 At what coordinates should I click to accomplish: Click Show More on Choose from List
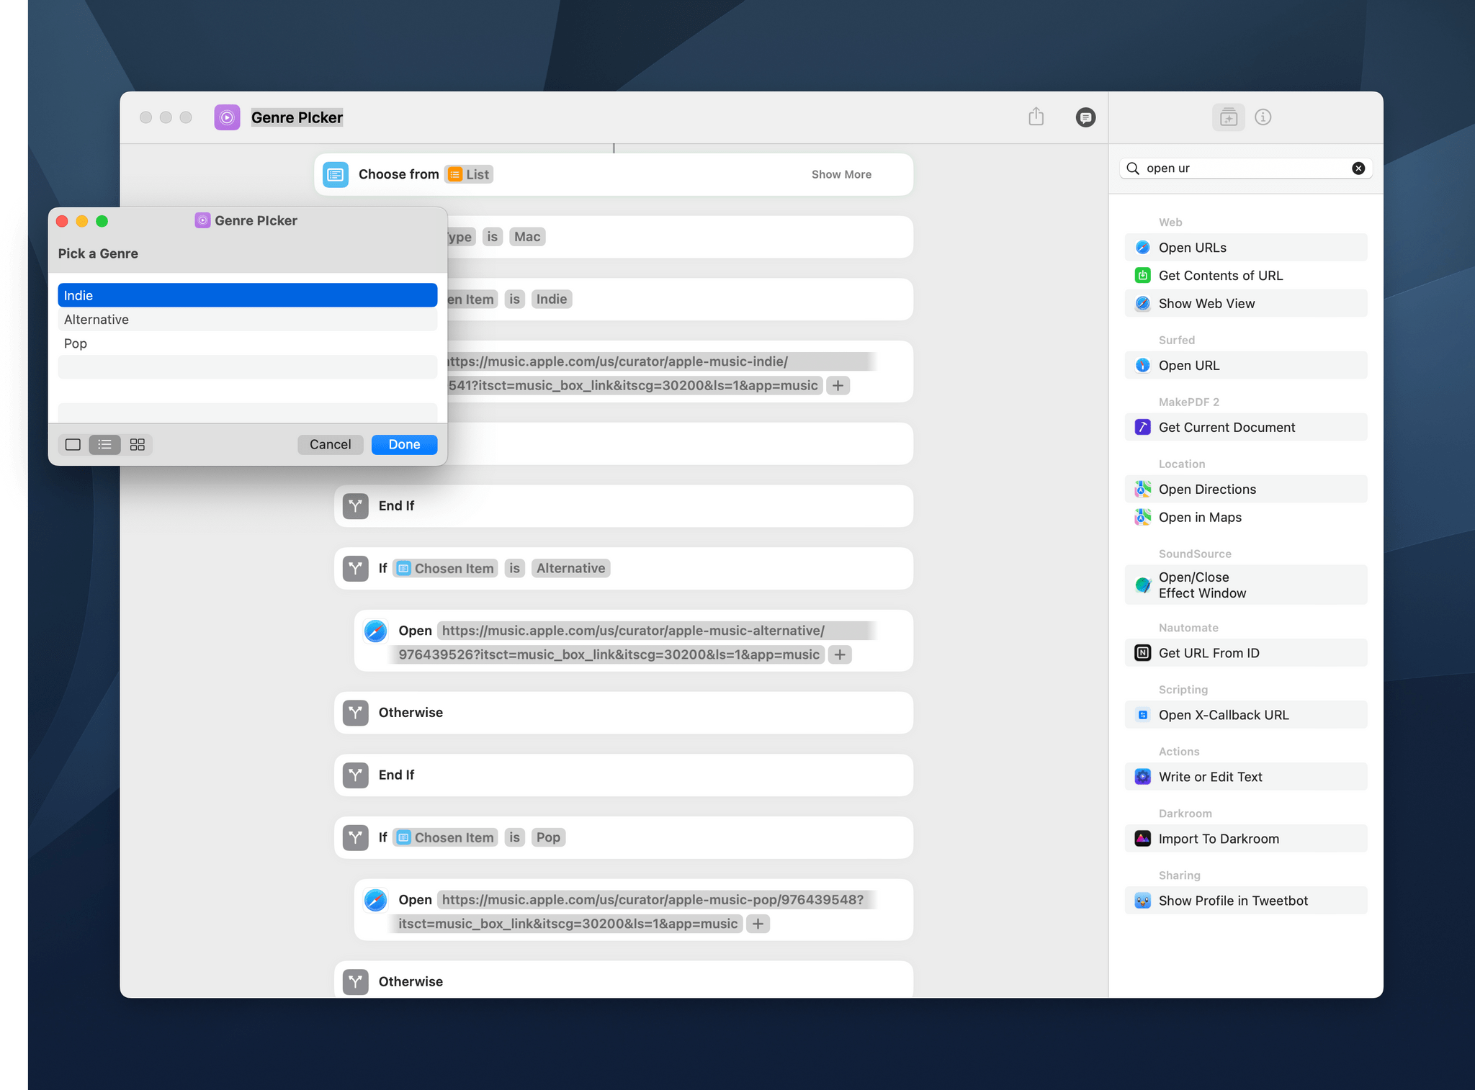[x=841, y=174]
